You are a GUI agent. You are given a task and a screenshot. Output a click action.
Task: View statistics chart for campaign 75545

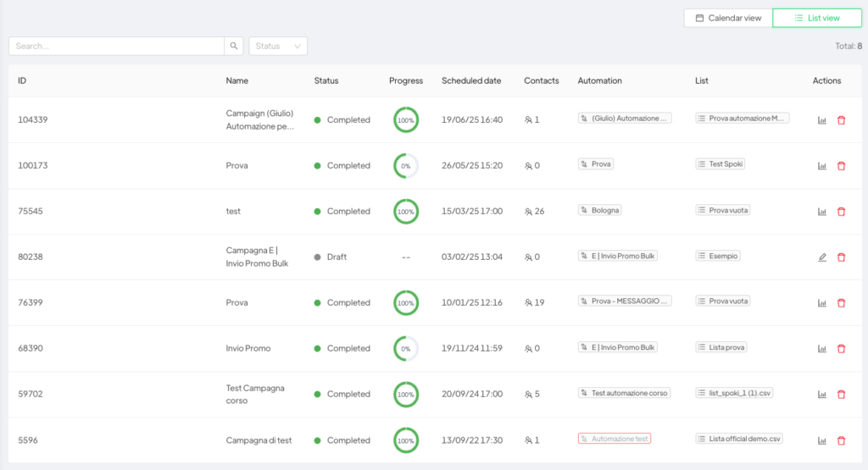click(x=822, y=212)
